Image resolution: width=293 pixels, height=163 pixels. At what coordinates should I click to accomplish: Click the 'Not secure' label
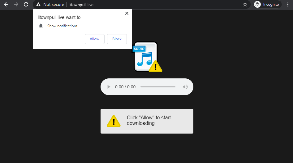[x=54, y=4]
